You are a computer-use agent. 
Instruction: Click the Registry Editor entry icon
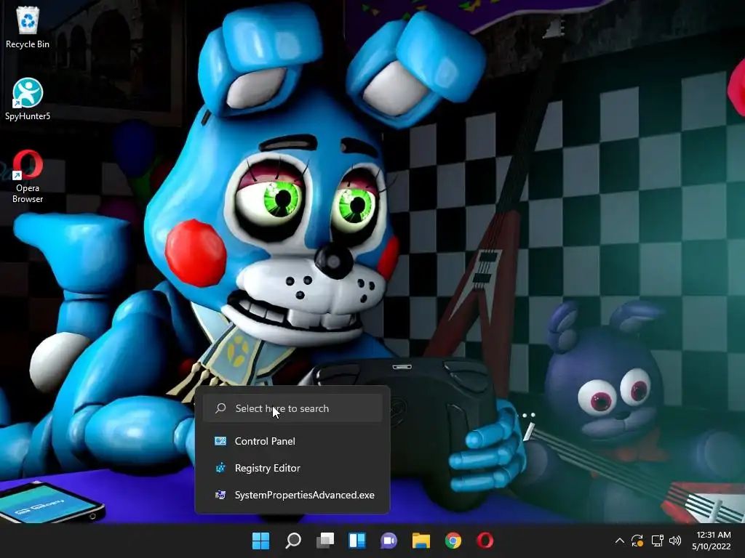click(220, 469)
